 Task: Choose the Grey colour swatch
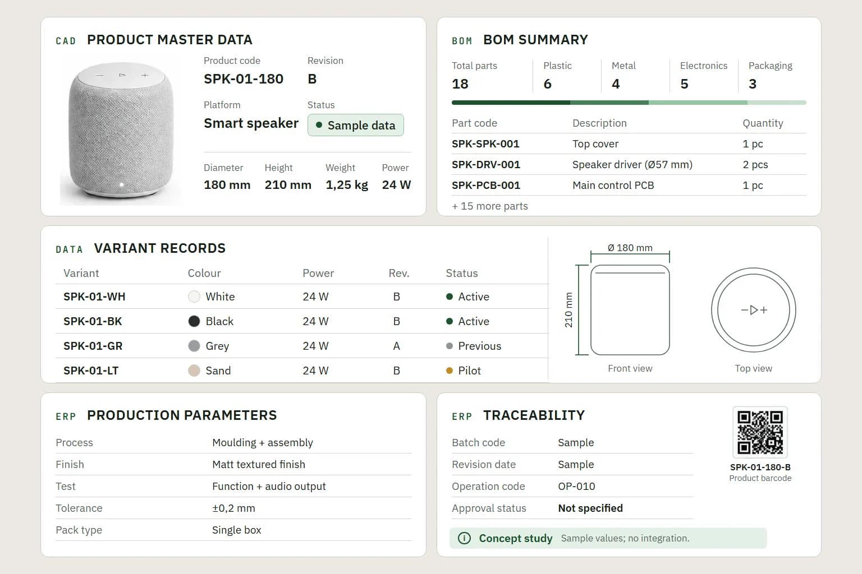[x=194, y=346]
